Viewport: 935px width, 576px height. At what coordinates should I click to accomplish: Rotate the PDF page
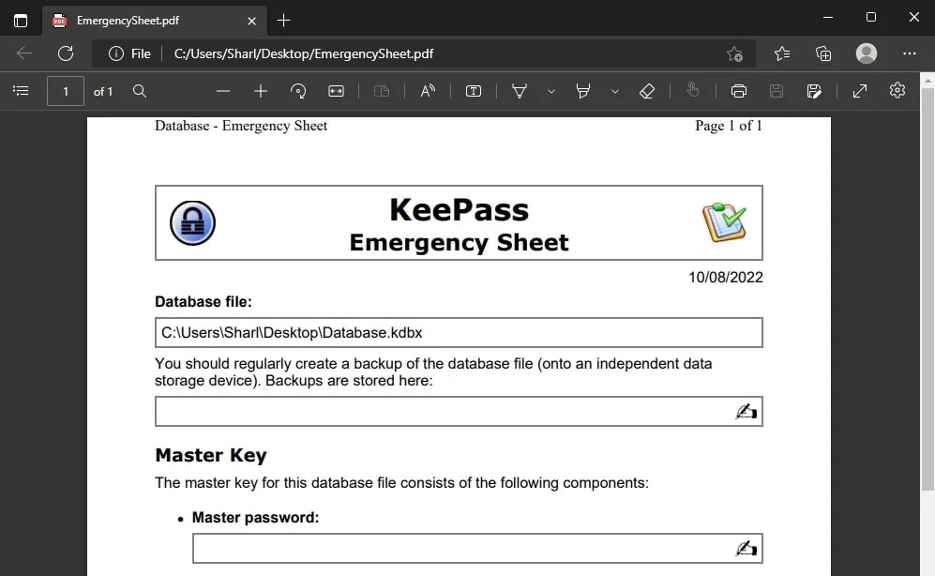point(298,91)
